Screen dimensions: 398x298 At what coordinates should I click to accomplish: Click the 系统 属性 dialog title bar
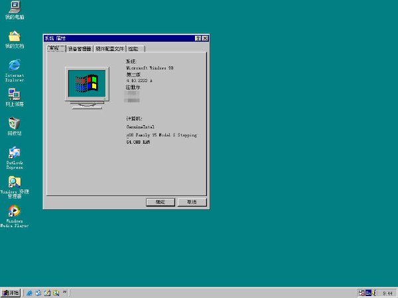point(126,38)
